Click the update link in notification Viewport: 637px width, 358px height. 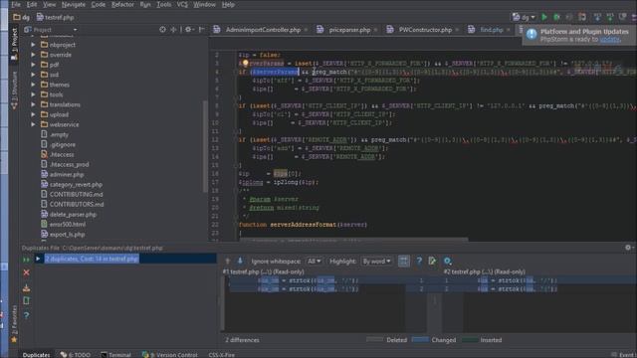pos(609,39)
